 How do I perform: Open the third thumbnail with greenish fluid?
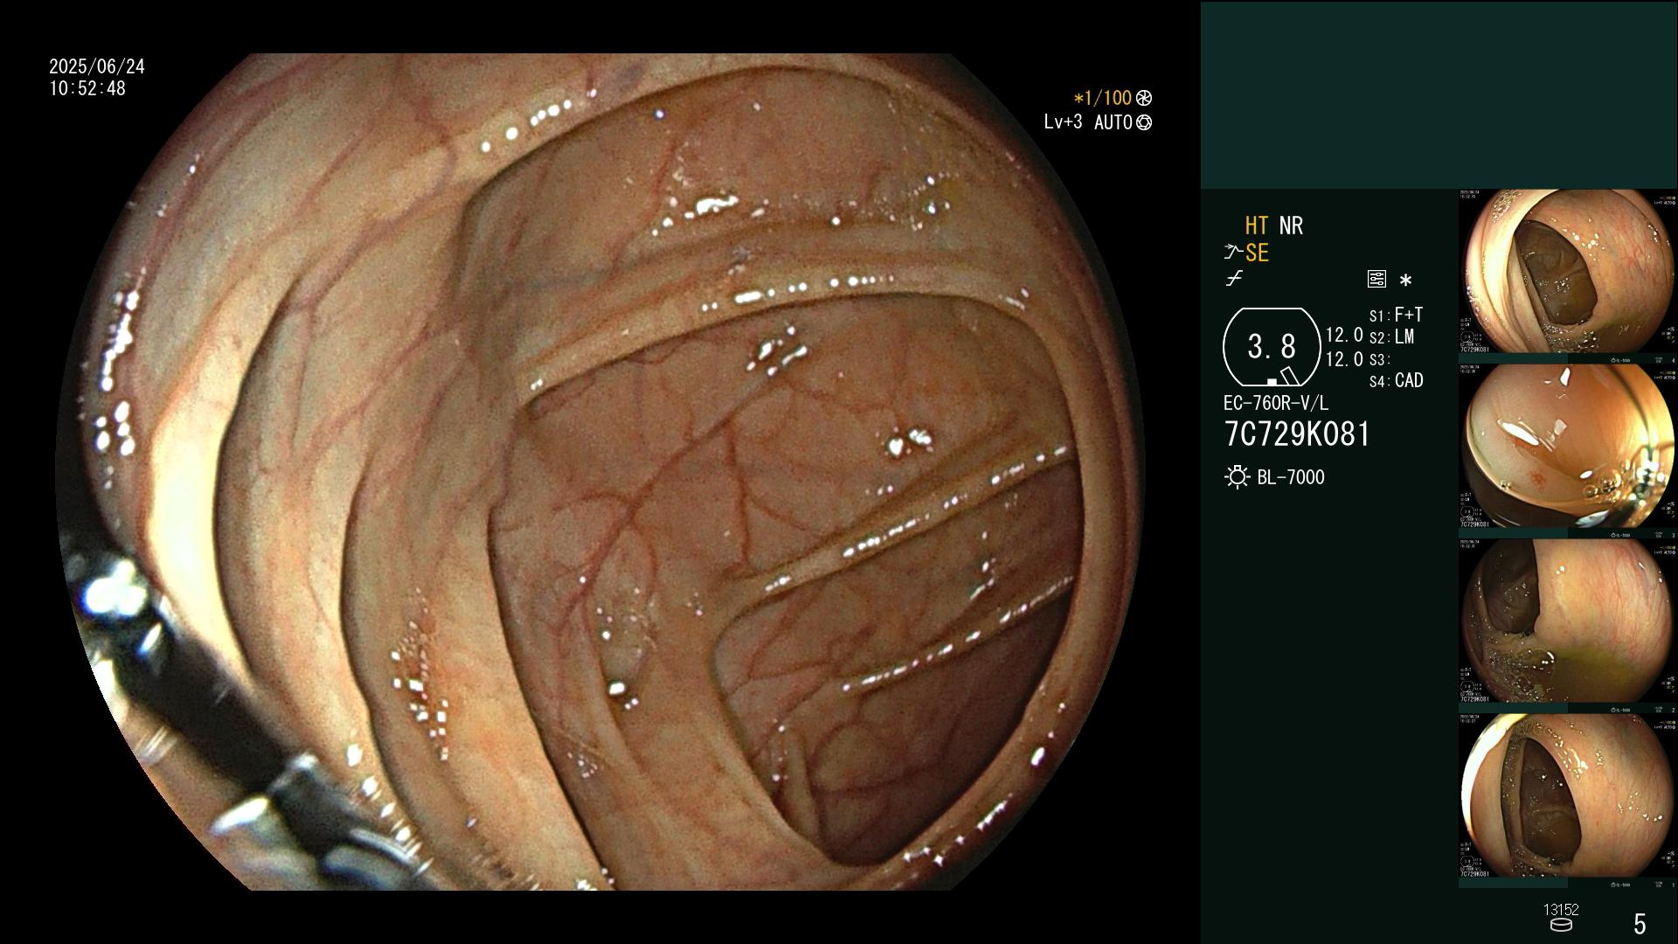1568,621
